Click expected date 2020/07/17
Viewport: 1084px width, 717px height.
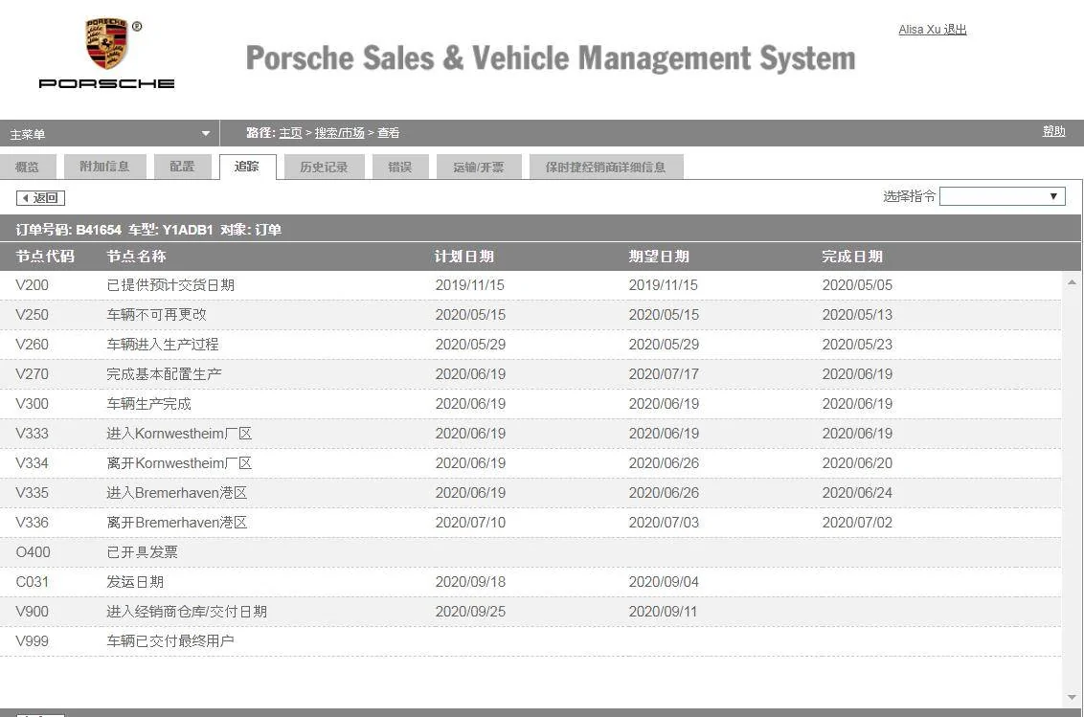[664, 374]
